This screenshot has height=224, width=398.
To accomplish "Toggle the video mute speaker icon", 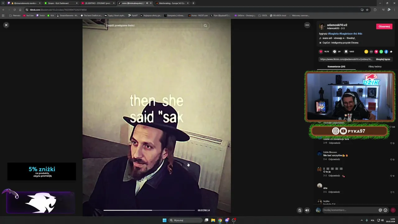I will point(307,210).
